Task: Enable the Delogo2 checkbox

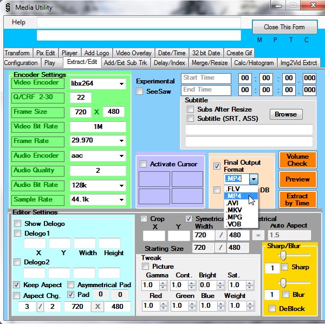Action: click(17, 262)
